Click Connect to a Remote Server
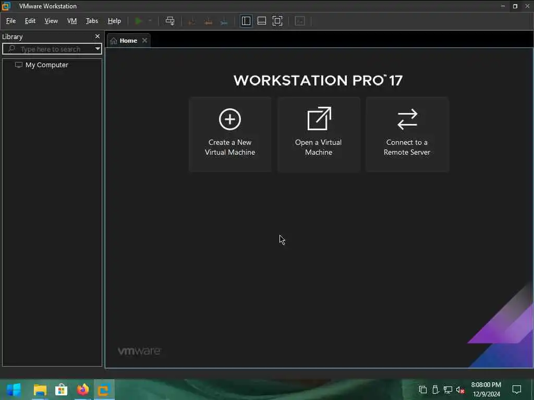This screenshot has width=534, height=400. pyautogui.click(x=407, y=134)
